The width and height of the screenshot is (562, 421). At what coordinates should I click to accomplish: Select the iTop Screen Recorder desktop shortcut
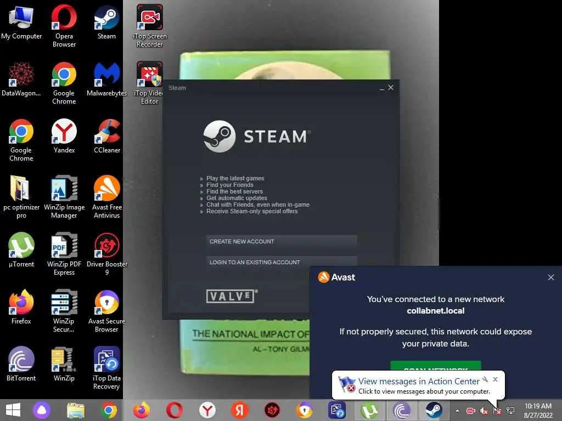tap(149, 26)
